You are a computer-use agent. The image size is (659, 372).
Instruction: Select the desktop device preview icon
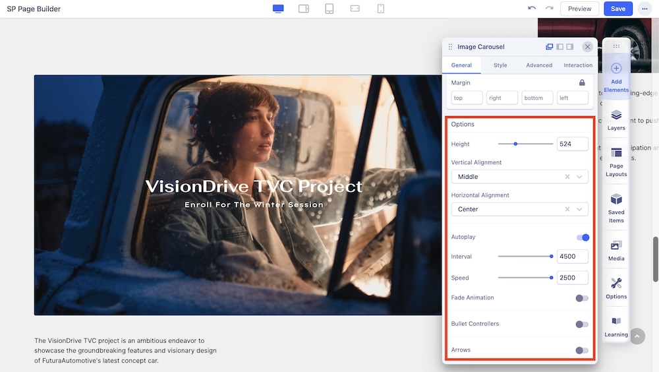[x=278, y=9]
